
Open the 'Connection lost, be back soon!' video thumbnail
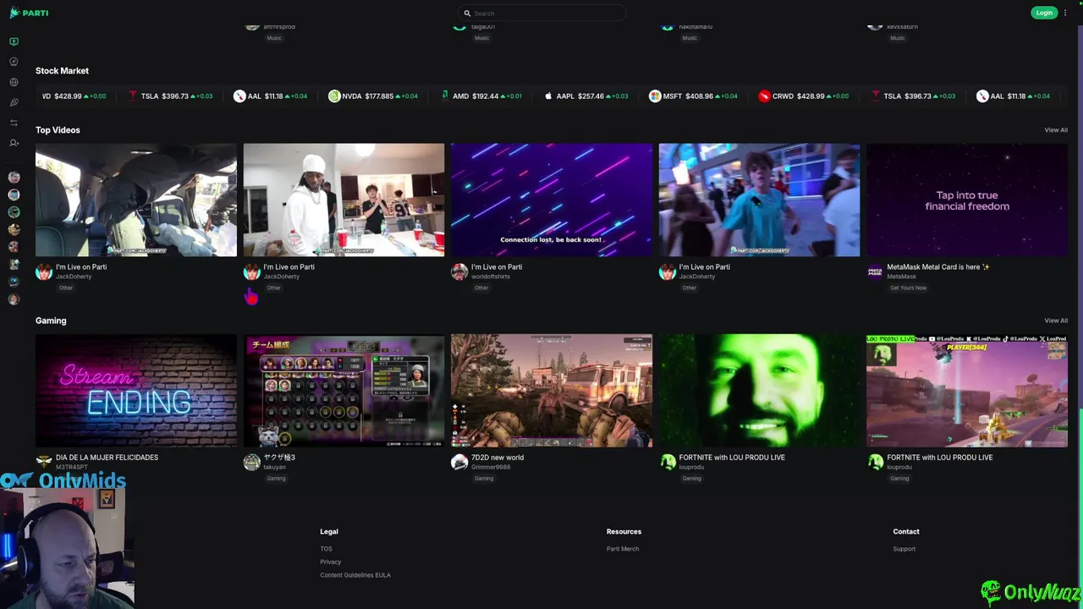point(552,200)
